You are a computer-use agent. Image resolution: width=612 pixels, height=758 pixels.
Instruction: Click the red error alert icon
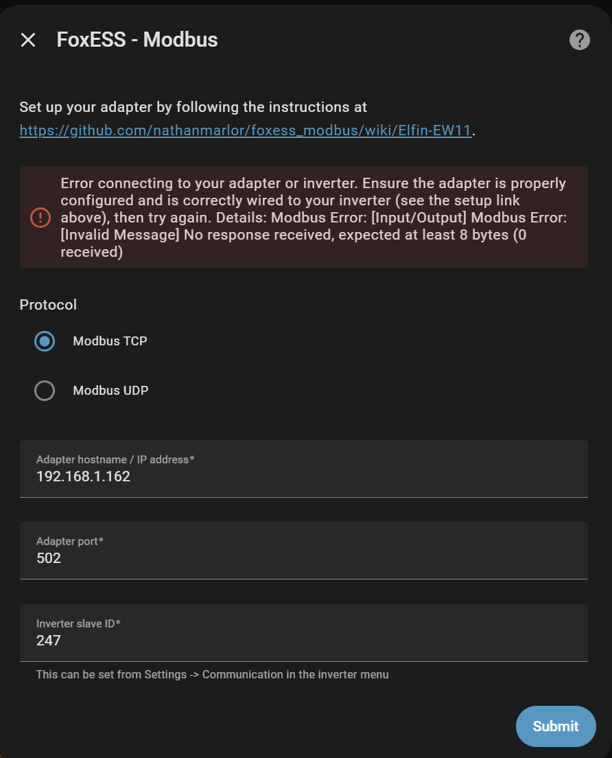[x=40, y=218]
